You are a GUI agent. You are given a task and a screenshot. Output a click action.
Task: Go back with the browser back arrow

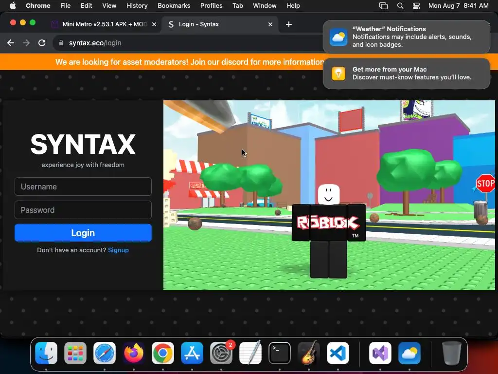click(x=11, y=43)
